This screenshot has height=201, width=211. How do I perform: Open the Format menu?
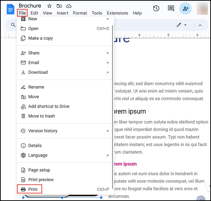pos(80,13)
